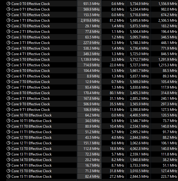Select the 1,139.9 MHz current value

coord(90,60)
